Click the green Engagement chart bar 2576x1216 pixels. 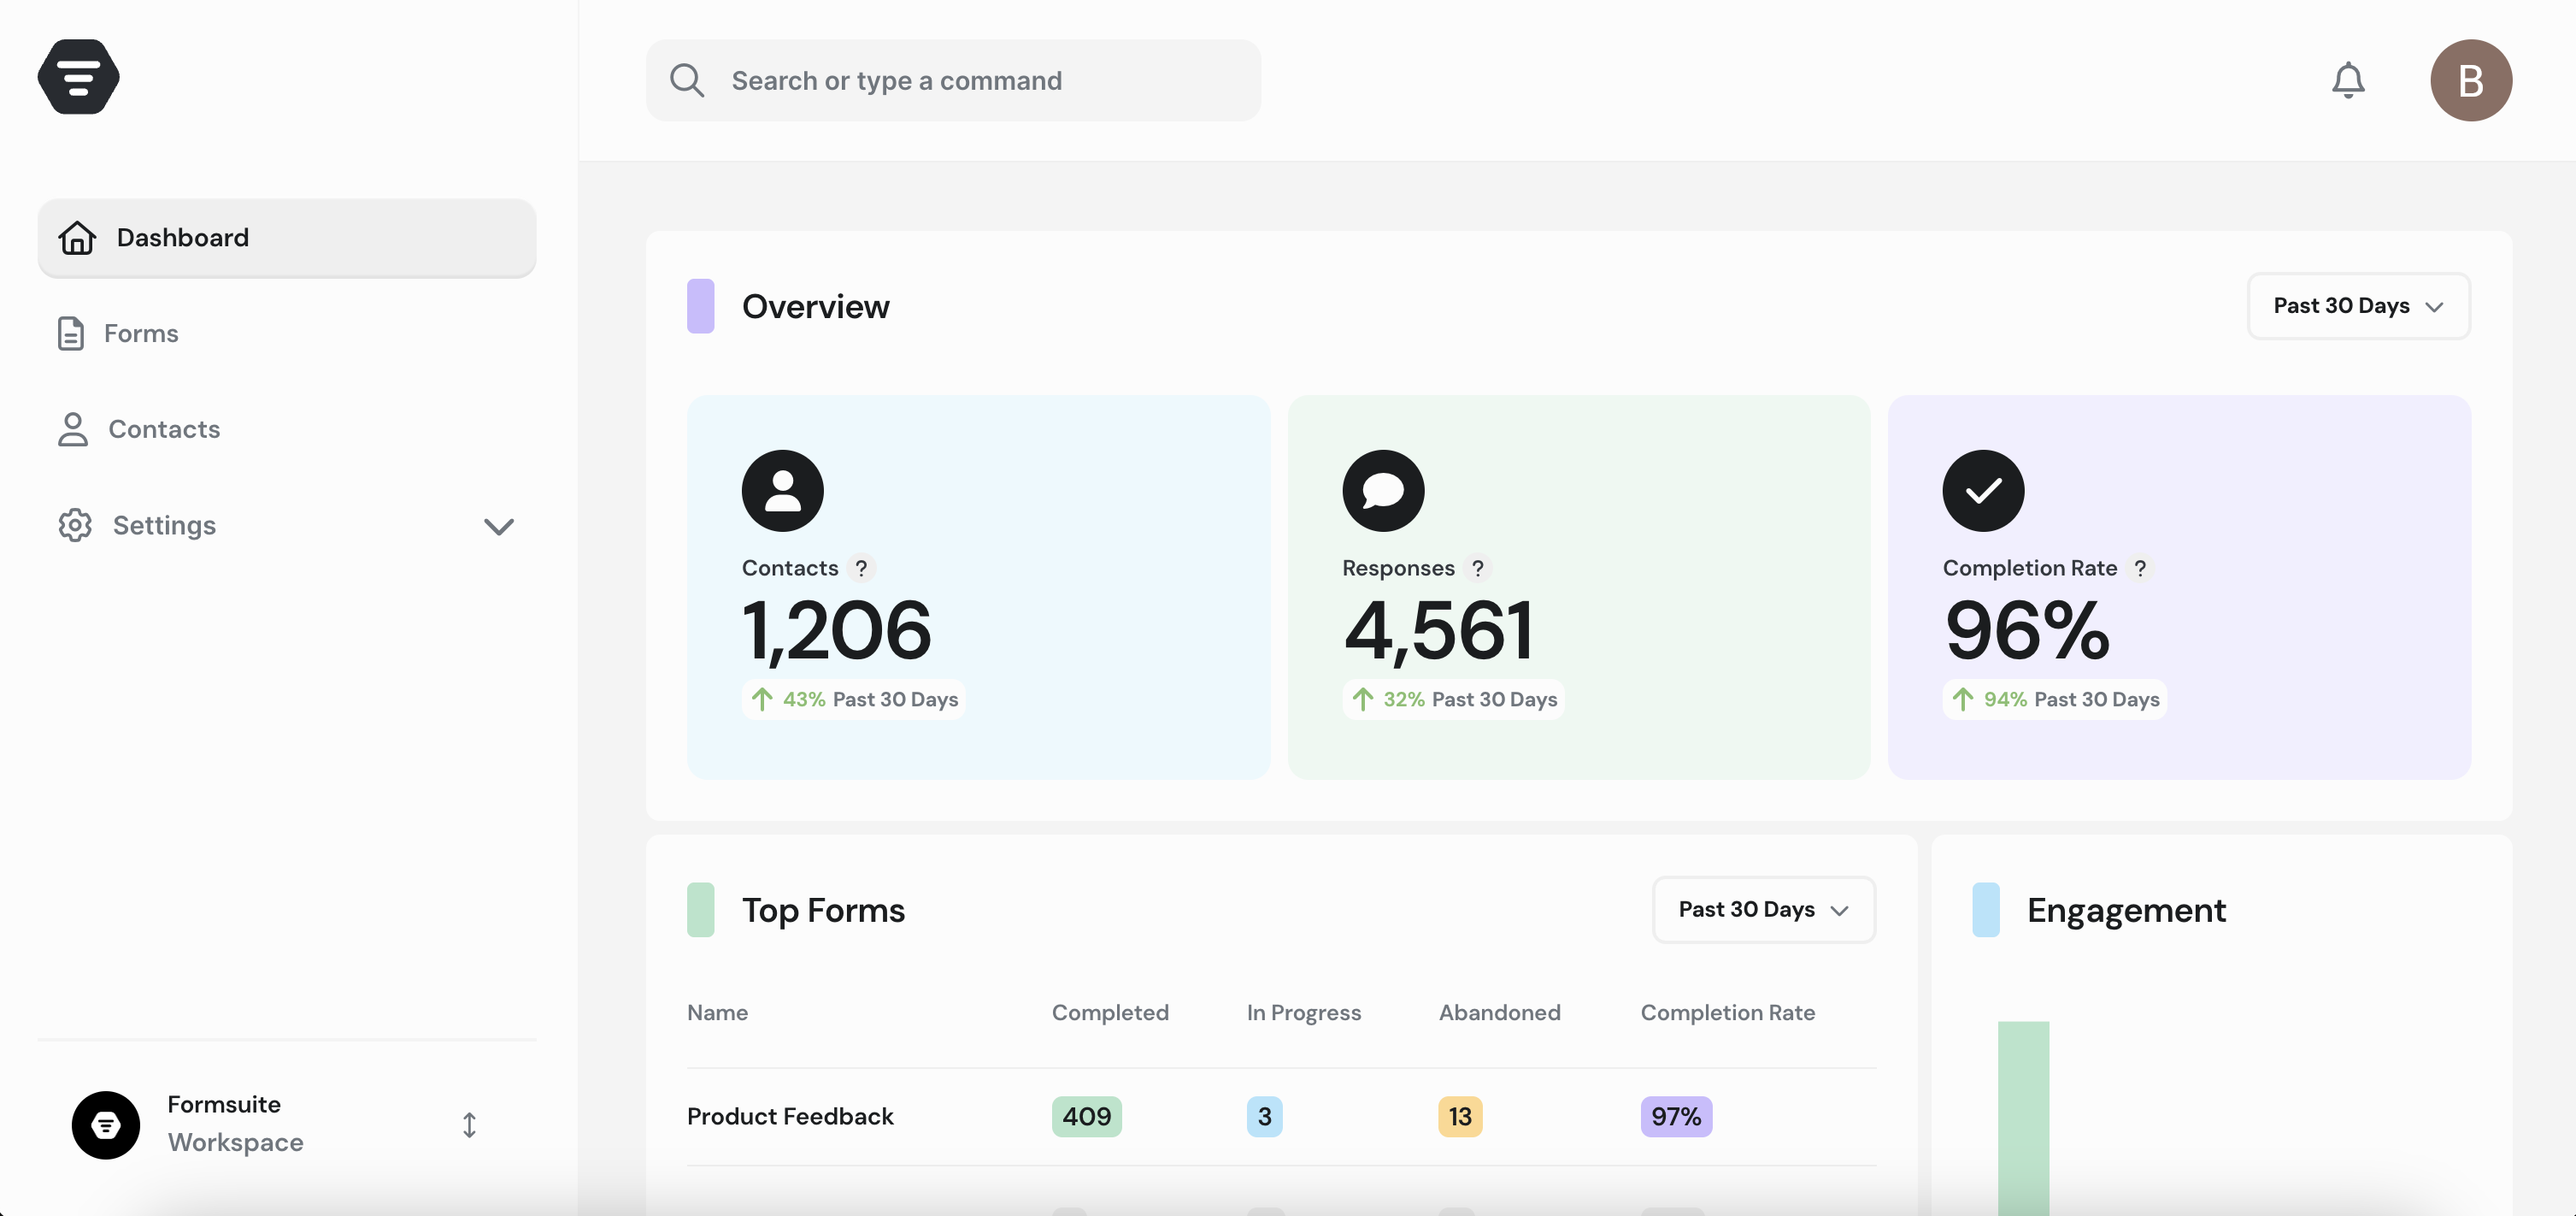2023,1118
